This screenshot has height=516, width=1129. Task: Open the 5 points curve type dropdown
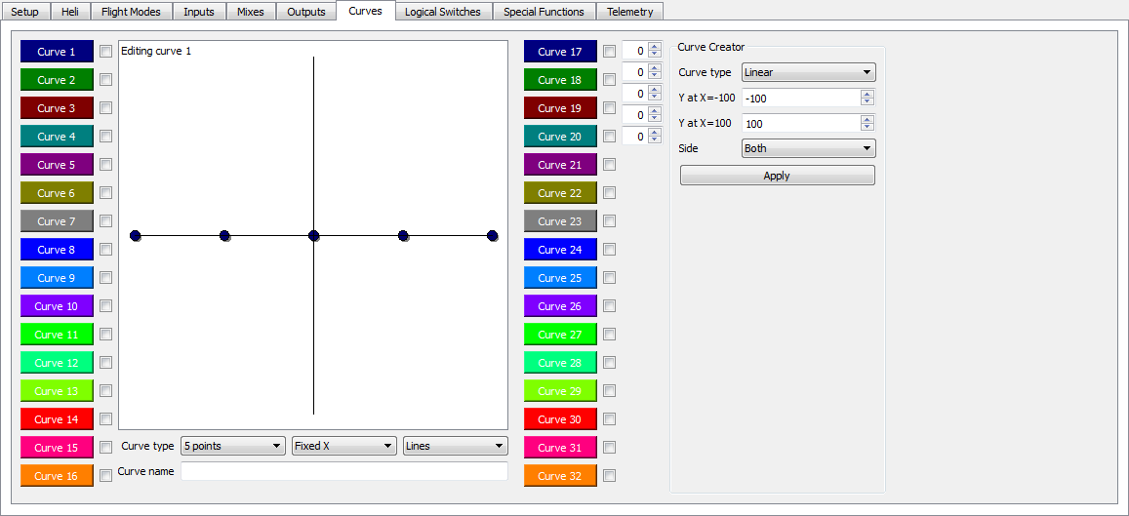click(x=233, y=446)
